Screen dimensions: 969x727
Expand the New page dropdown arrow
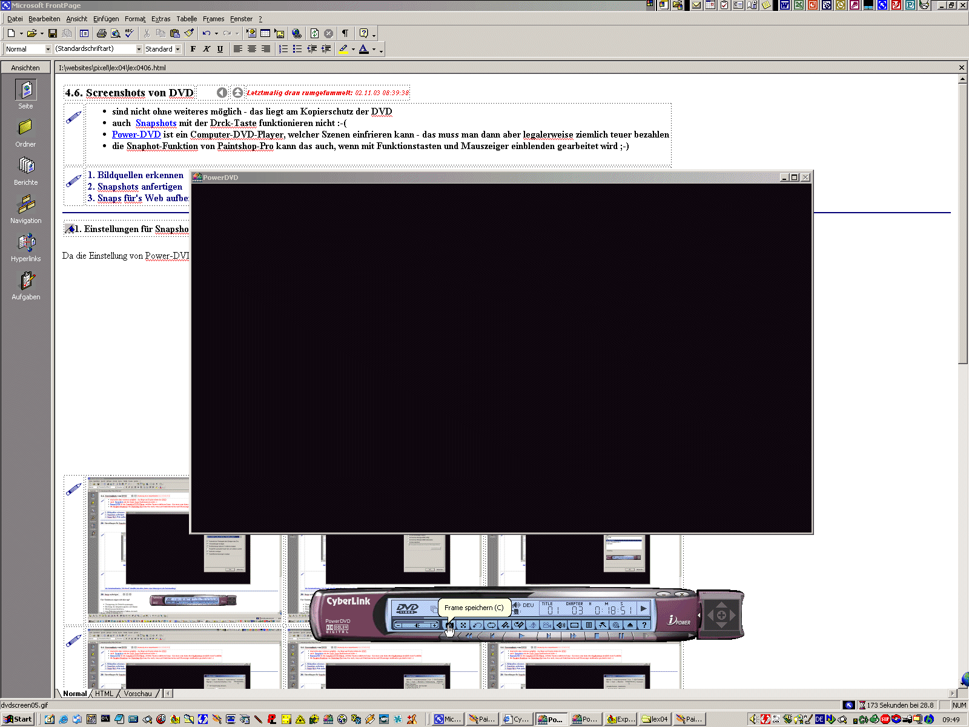click(x=21, y=33)
